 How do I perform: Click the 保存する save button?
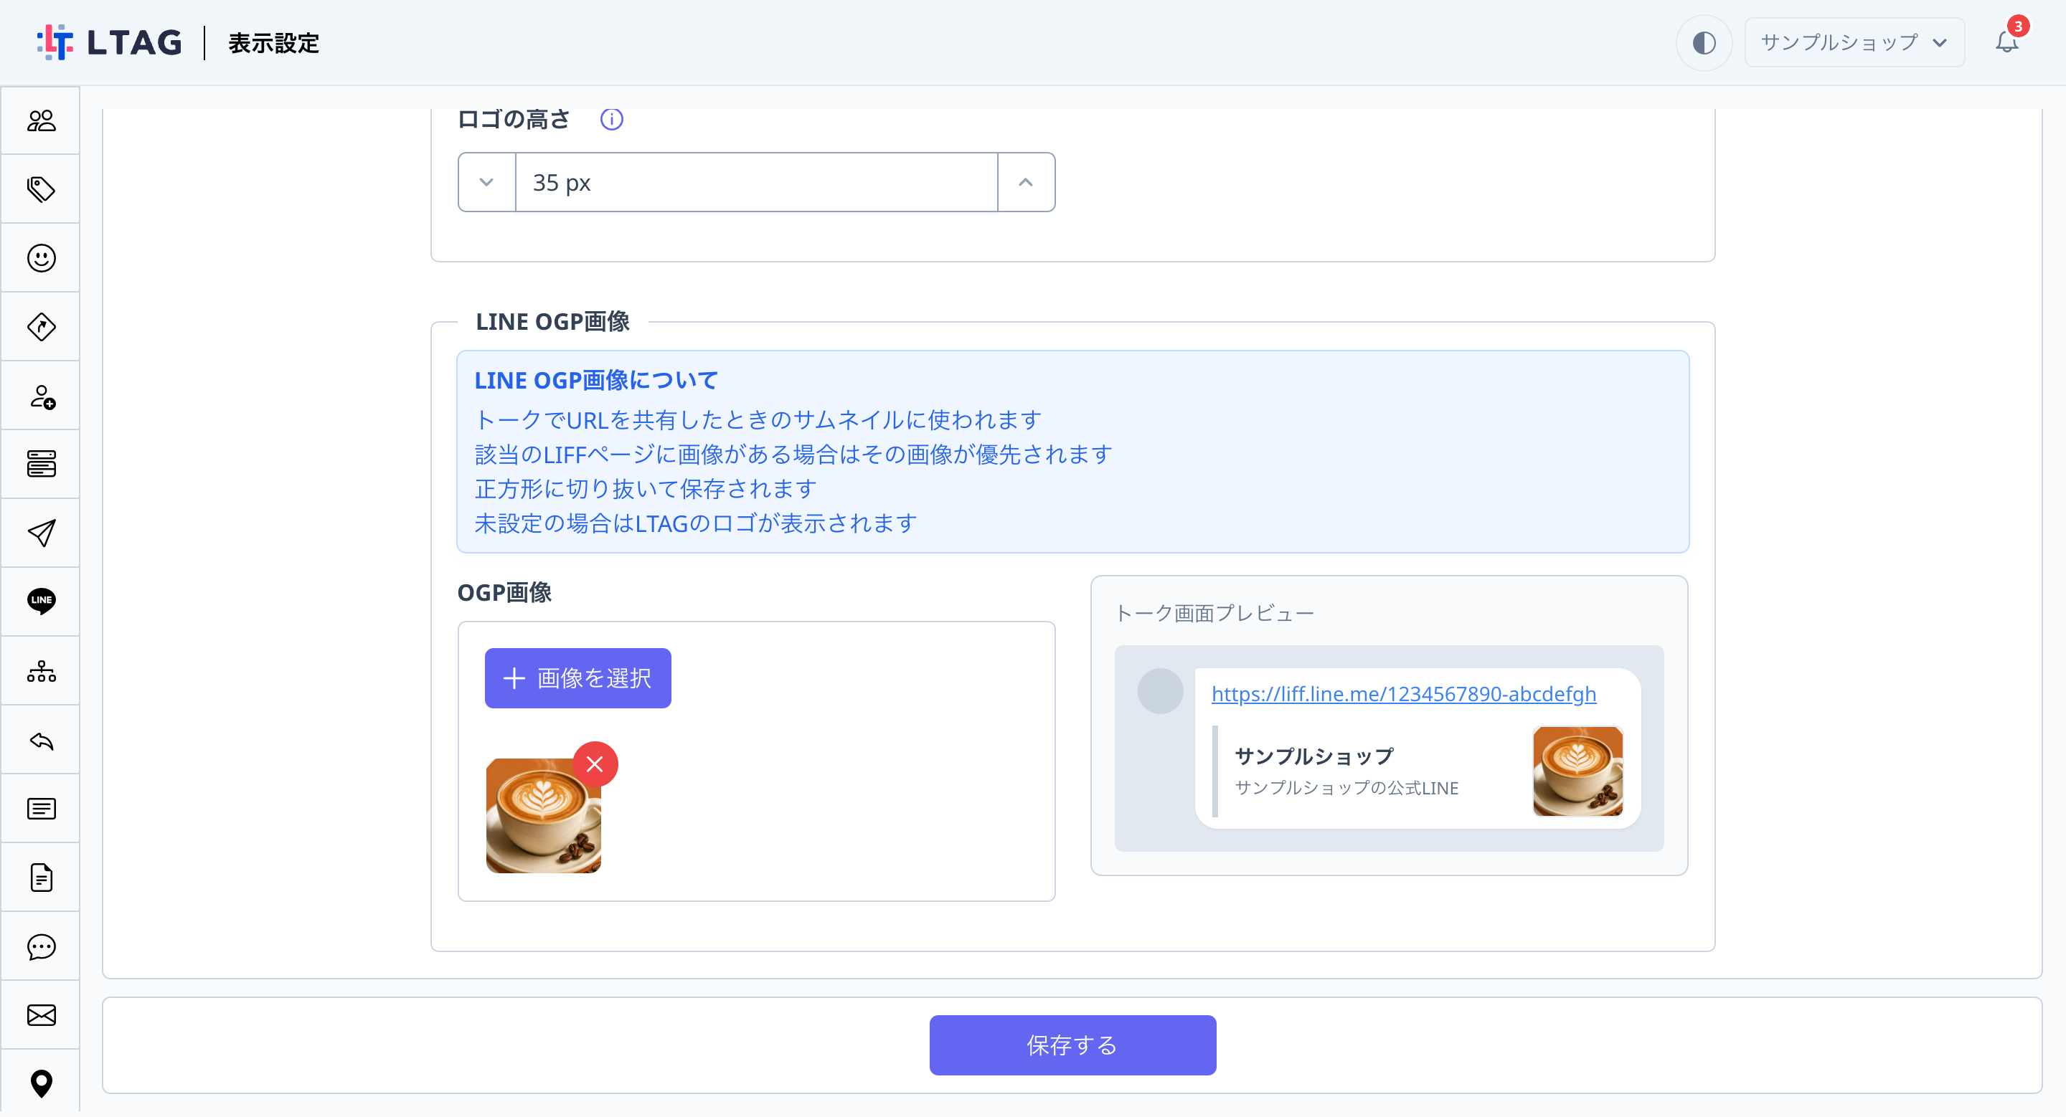click(x=1072, y=1045)
